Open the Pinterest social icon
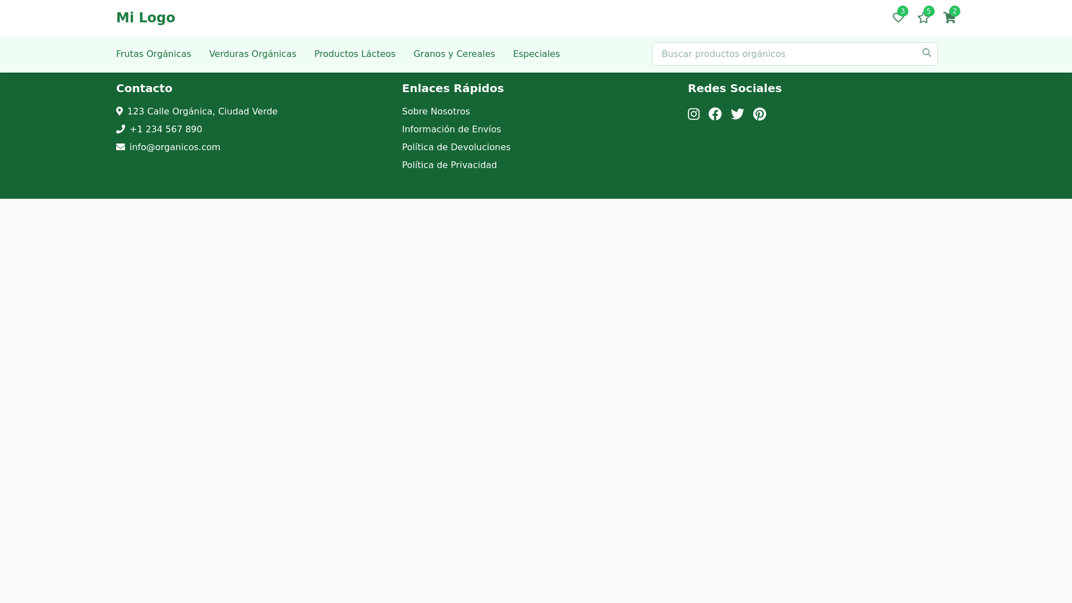The width and height of the screenshot is (1072, 603). (759, 114)
